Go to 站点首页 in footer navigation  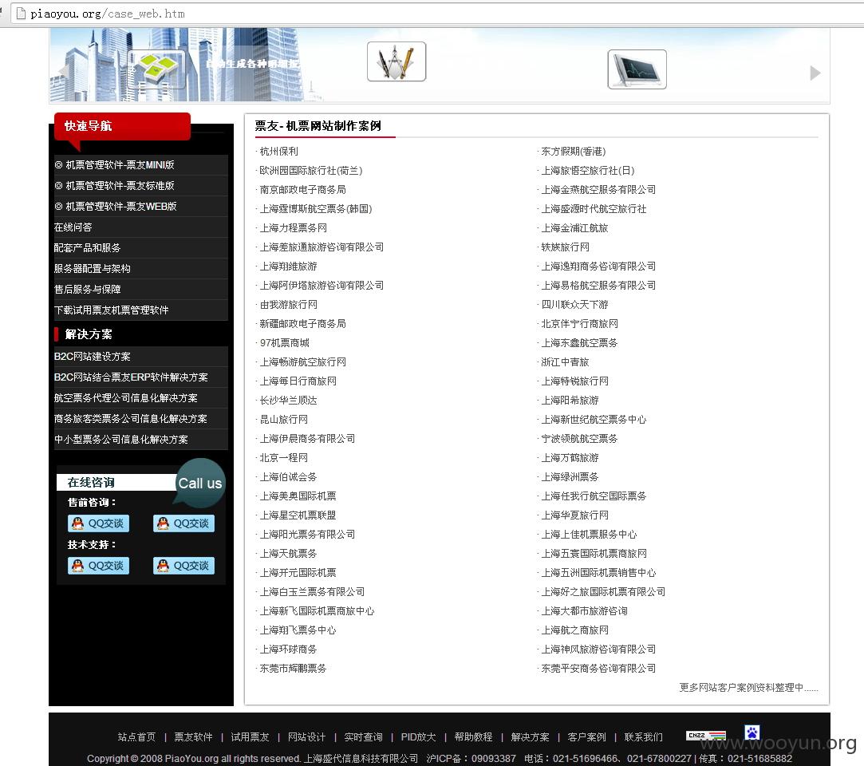click(x=136, y=736)
